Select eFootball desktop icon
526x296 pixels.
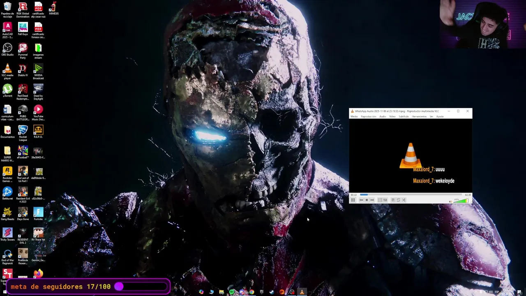pos(23,153)
